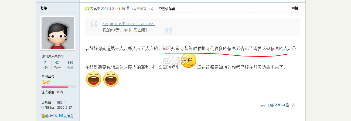The width and height of the screenshot is (351, 121).
Task: Click the second laughing emoji
Action: 111,79
